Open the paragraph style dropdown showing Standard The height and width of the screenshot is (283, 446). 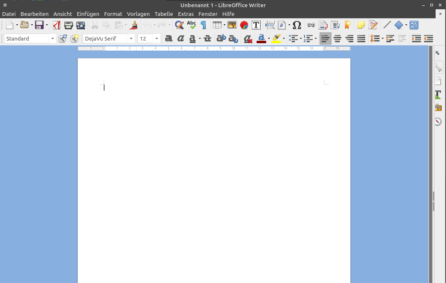pyautogui.click(x=52, y=39)
